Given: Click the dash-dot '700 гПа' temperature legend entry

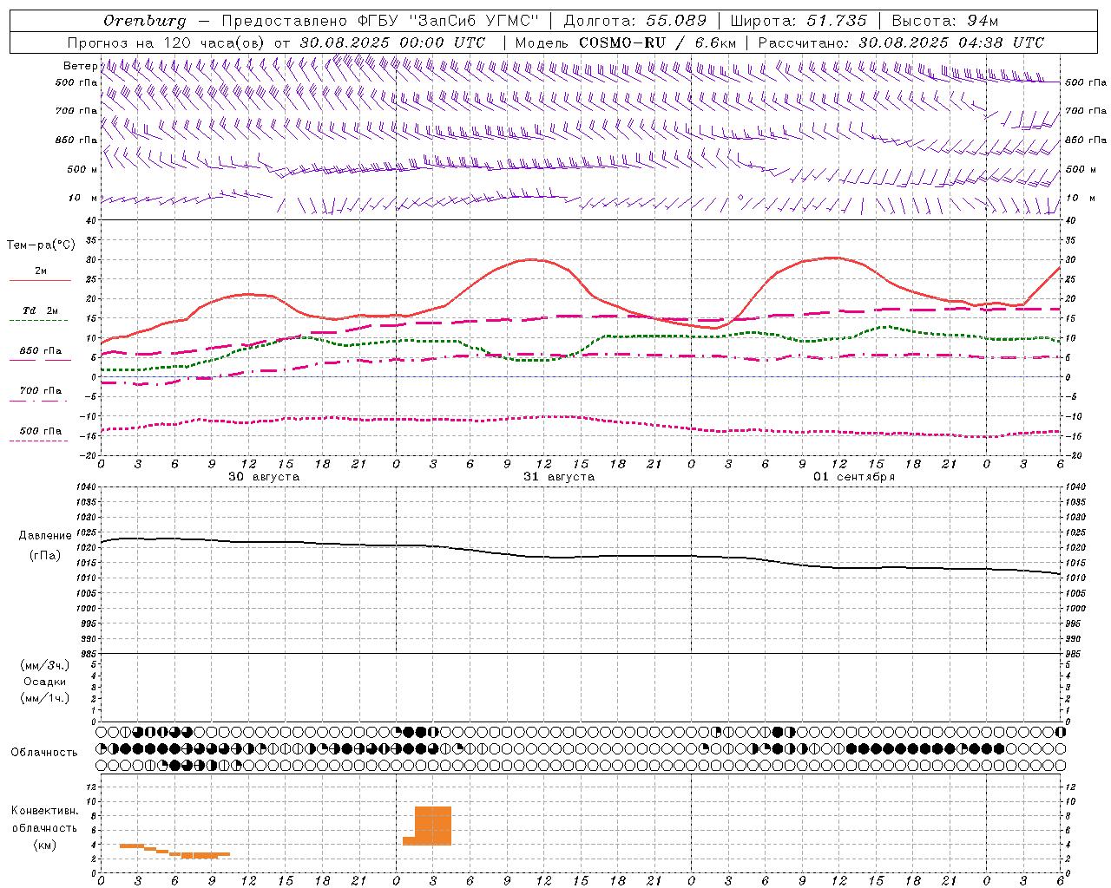Looking at the screenshot, I should [40, 390].
